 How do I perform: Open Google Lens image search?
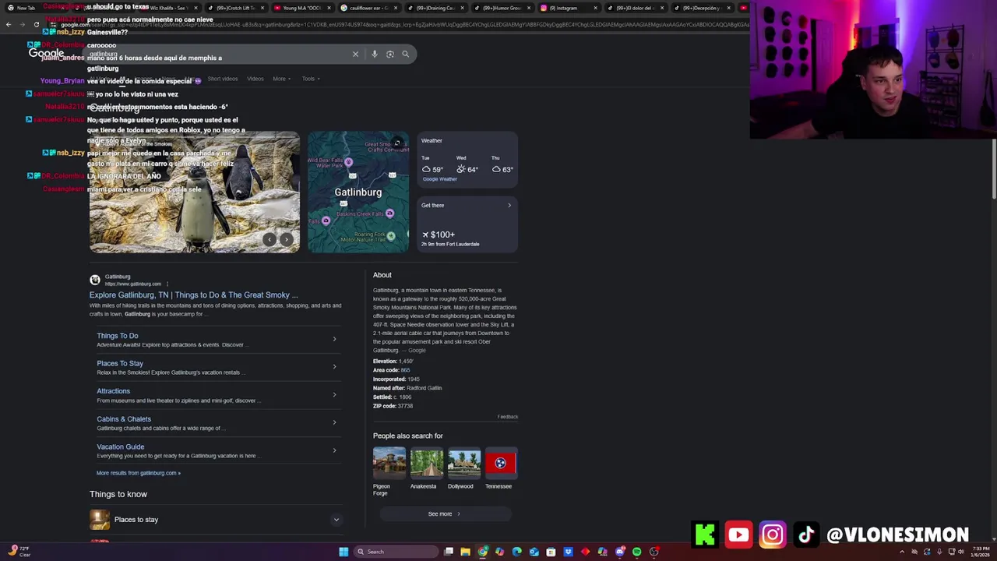[x=390, y=54]
